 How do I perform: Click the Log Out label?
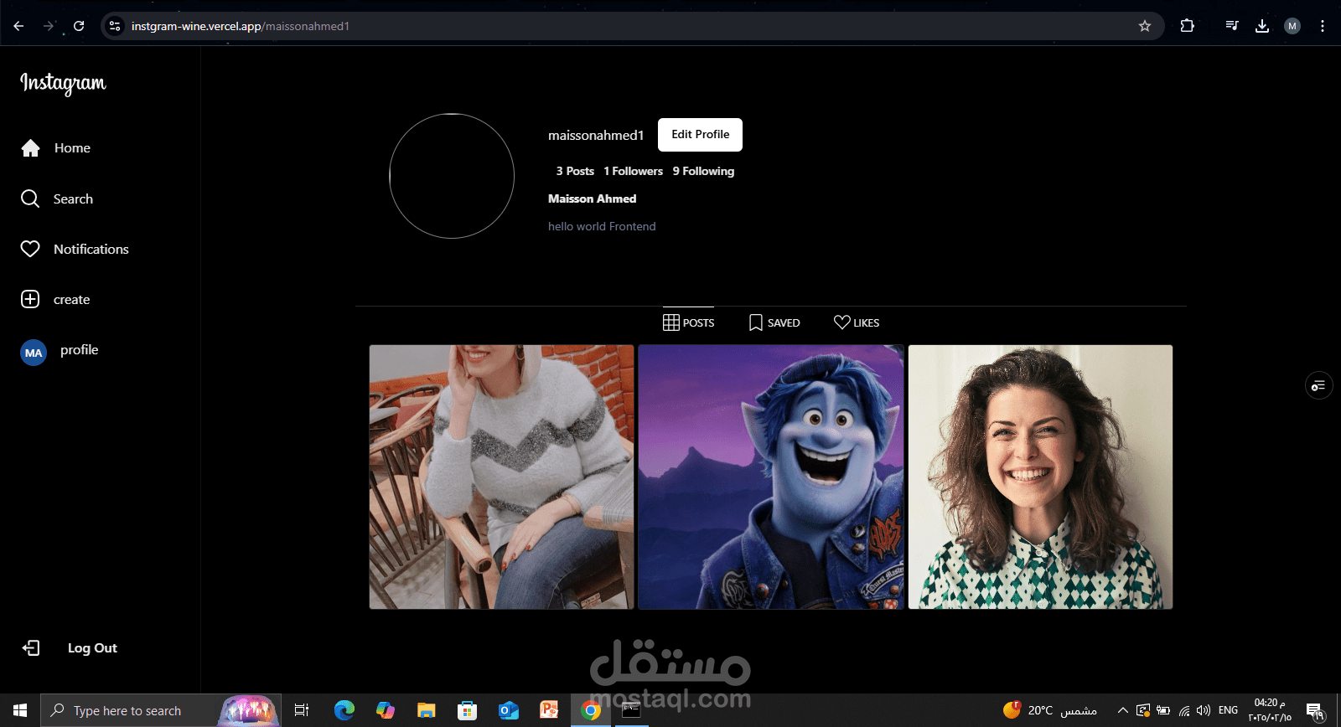pos(92,648)
